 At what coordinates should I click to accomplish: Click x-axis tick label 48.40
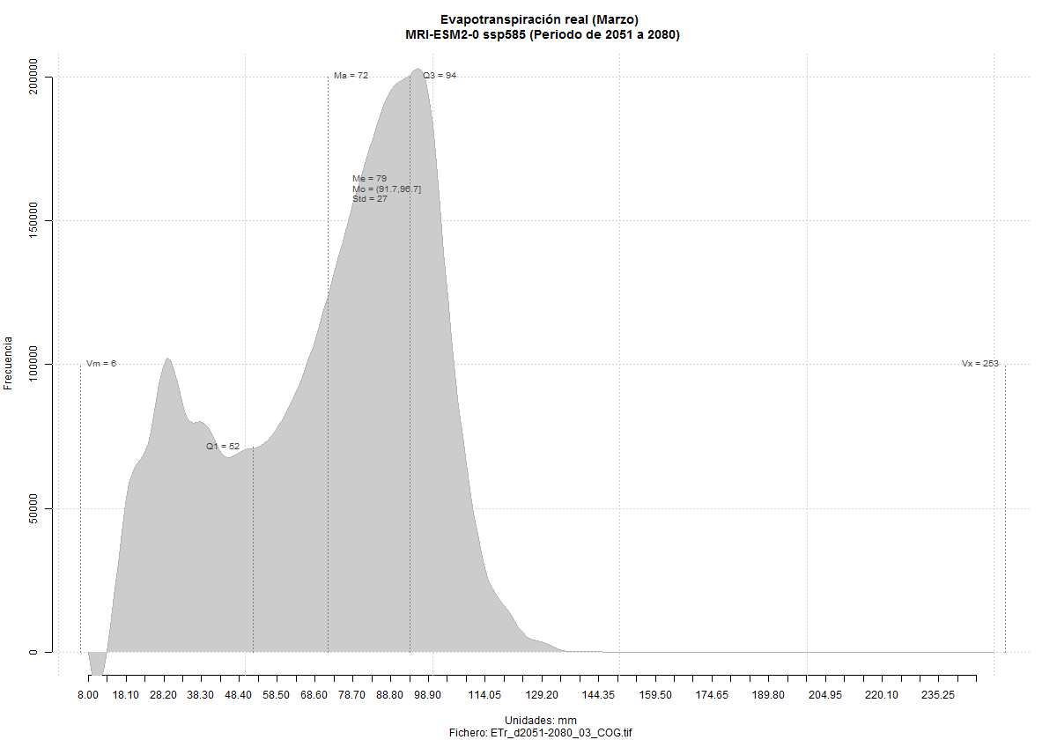(240, 695)
